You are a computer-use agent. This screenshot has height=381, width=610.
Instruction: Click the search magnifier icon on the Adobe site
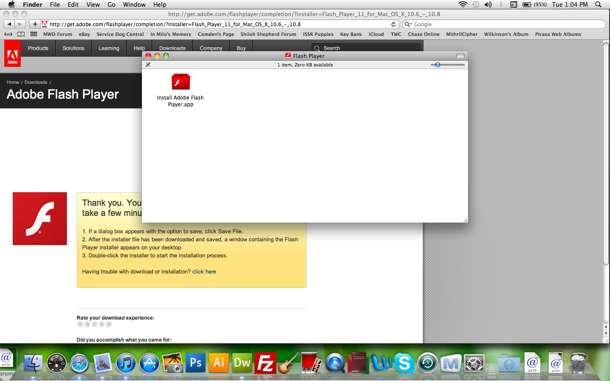[x=317, y=48]
